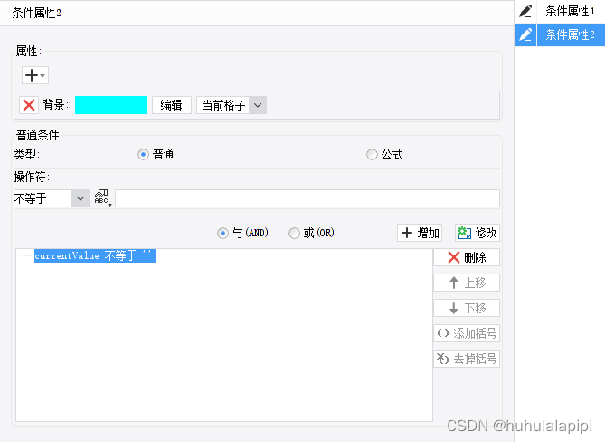Click pencil icon beside 条件属性1

(525, 12)
